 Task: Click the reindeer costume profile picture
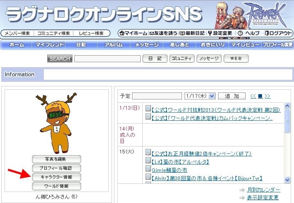pos(56,123)
